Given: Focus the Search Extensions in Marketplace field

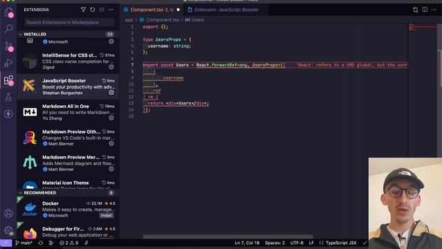Looking at the screenshot, I should [x=69, y=22].
